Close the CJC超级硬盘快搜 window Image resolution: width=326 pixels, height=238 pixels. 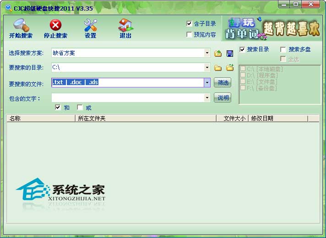tap(310, 4)
